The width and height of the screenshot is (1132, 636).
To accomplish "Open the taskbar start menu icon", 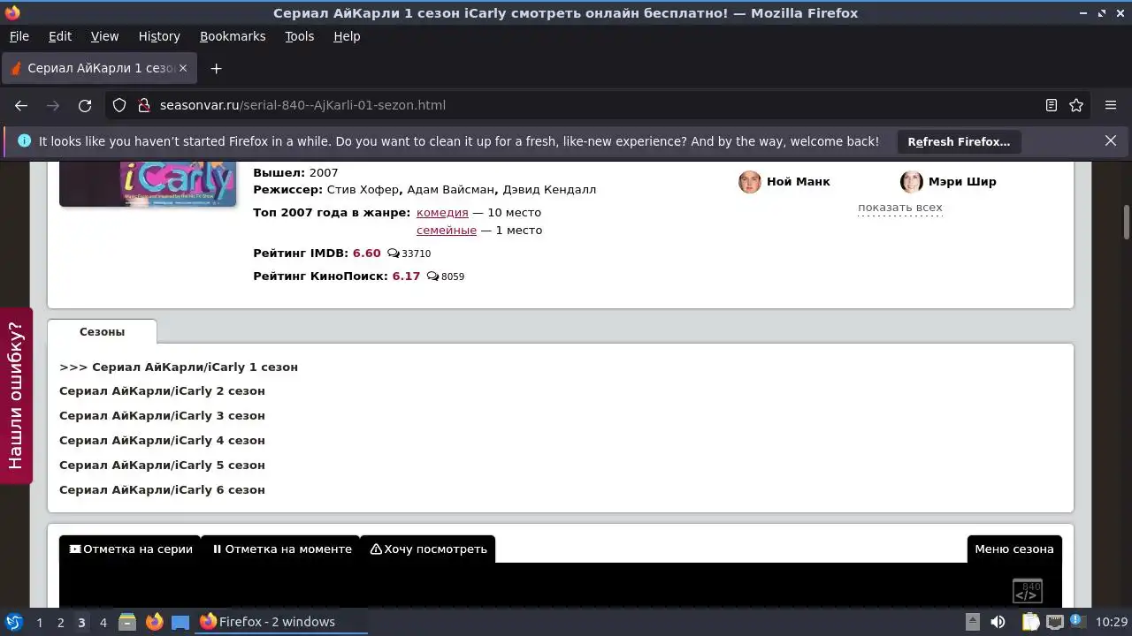I will tap(13, 622).
